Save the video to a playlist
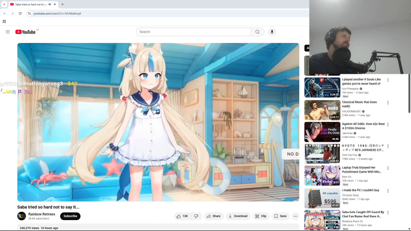 280,216
